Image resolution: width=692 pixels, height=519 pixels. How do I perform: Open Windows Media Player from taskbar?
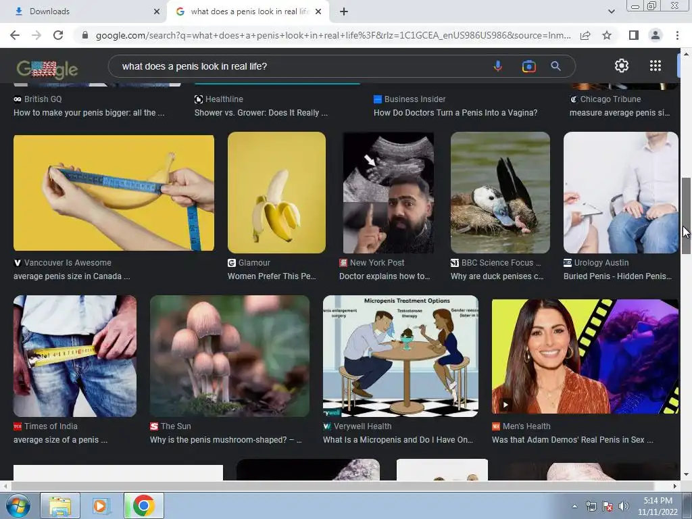101,505
